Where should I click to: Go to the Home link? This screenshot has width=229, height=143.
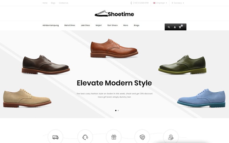point(45,3)
